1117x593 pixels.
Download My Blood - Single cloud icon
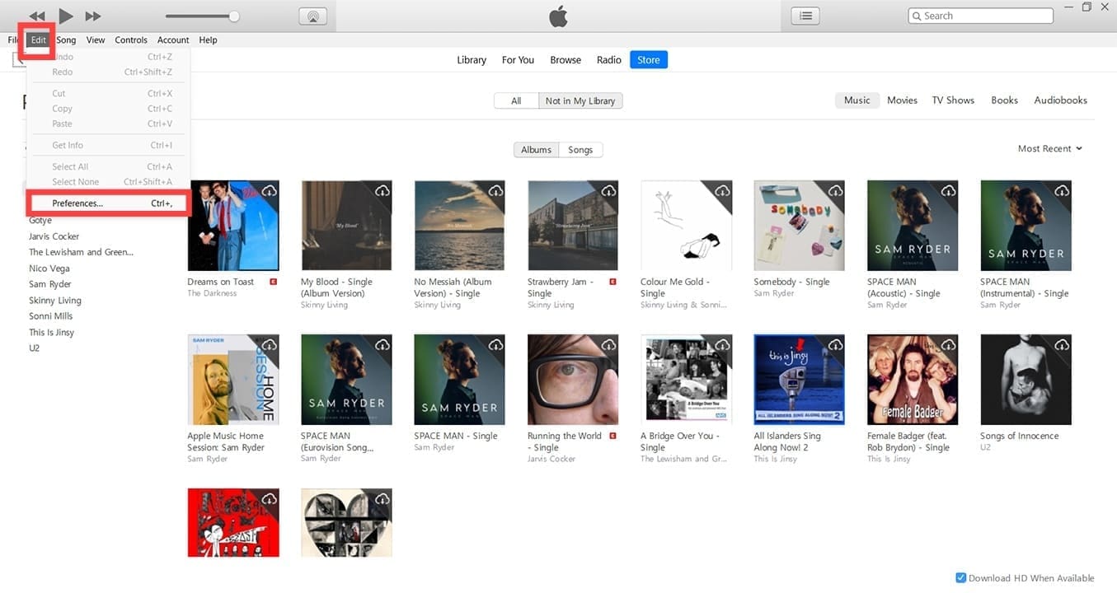tap(382, 191)
